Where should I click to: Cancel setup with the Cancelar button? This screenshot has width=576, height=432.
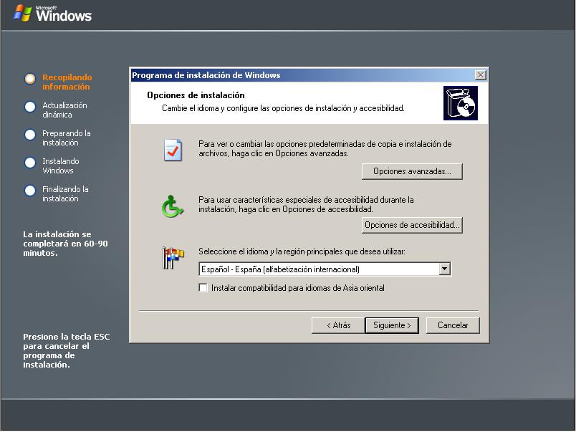click(453, 325)
